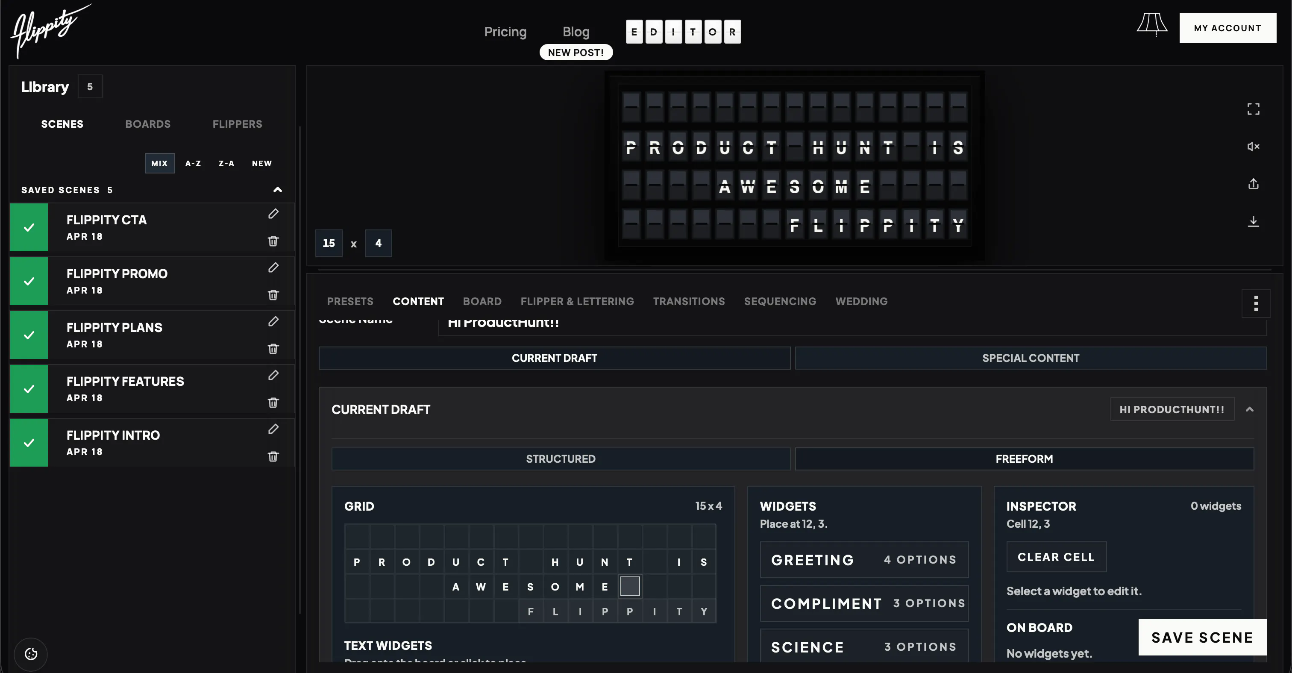Switch to the Scenes library tab
The height and width of the screenshot is (673, 1292).
(x=62, y=124)
